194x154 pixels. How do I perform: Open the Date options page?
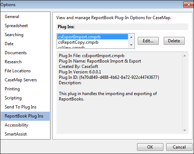point(9,44)
